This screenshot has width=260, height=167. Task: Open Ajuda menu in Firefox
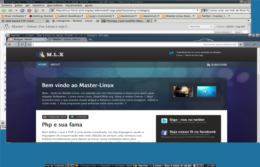(x=89, y=5)
